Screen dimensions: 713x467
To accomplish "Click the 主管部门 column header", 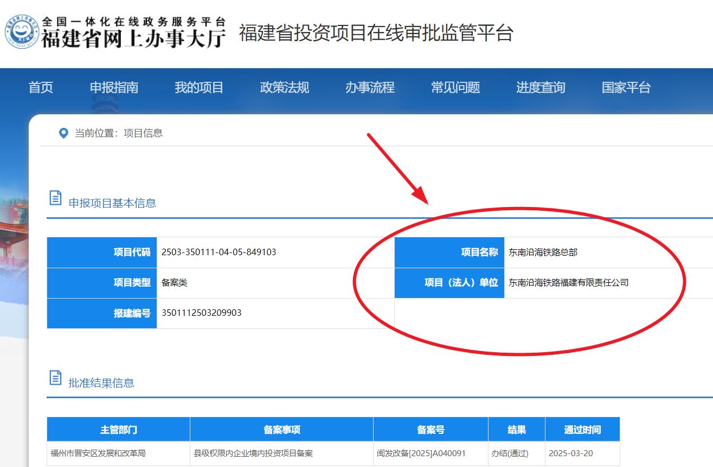I will [118, 429].
